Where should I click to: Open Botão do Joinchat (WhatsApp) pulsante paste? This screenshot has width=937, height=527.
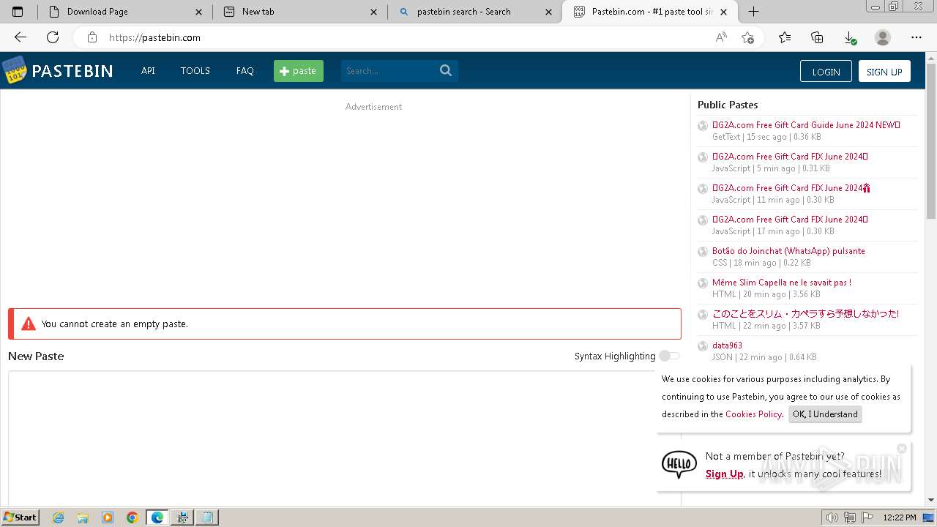coord(788,251)
